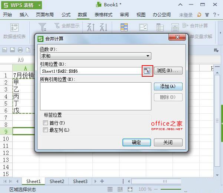
Task: Click the horizontal scrollbar track
Action: [x=157, y=182]
